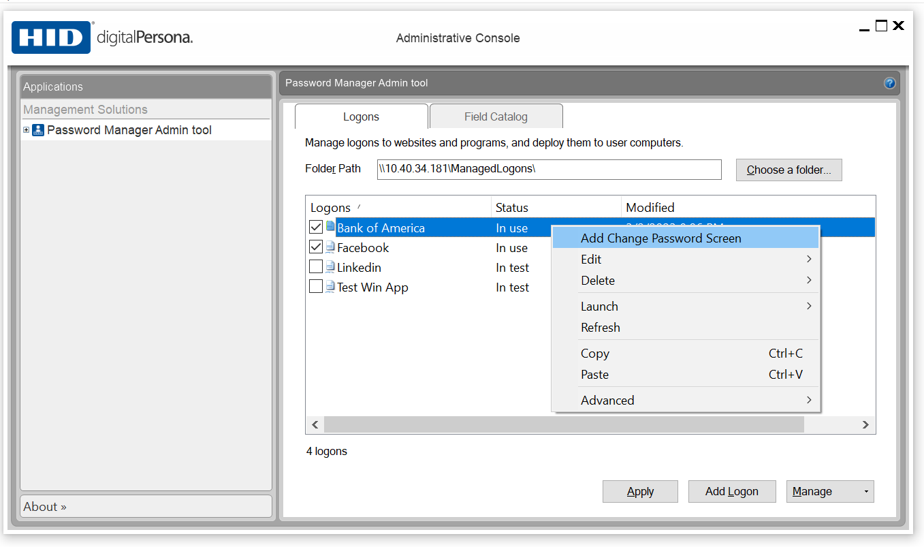Click the Choose a folder button
Image resolution: width=924 pixels, height=547 pixels.
click(x=788, y=170)
